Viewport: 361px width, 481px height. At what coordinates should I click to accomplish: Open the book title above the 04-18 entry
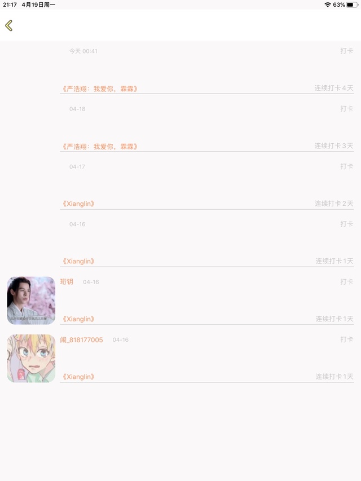click(99, 89)
